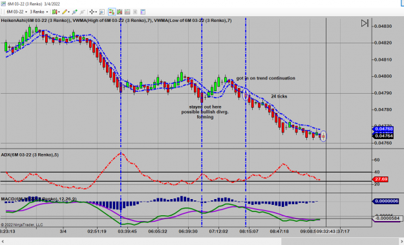
Task: Select the '24 ticks' text annotation
Action: (279, 96)
